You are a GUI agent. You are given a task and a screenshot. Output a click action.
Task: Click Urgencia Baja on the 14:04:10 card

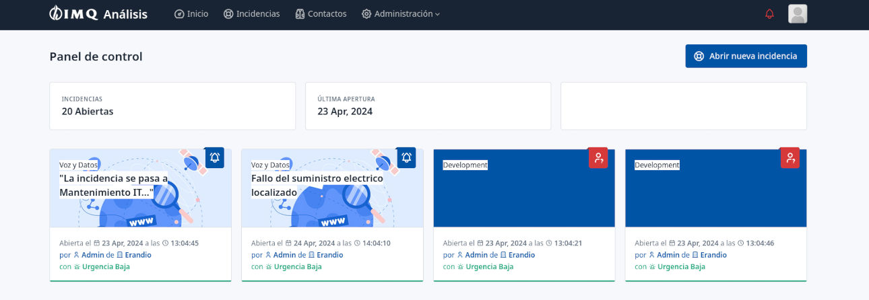point(293,266)
